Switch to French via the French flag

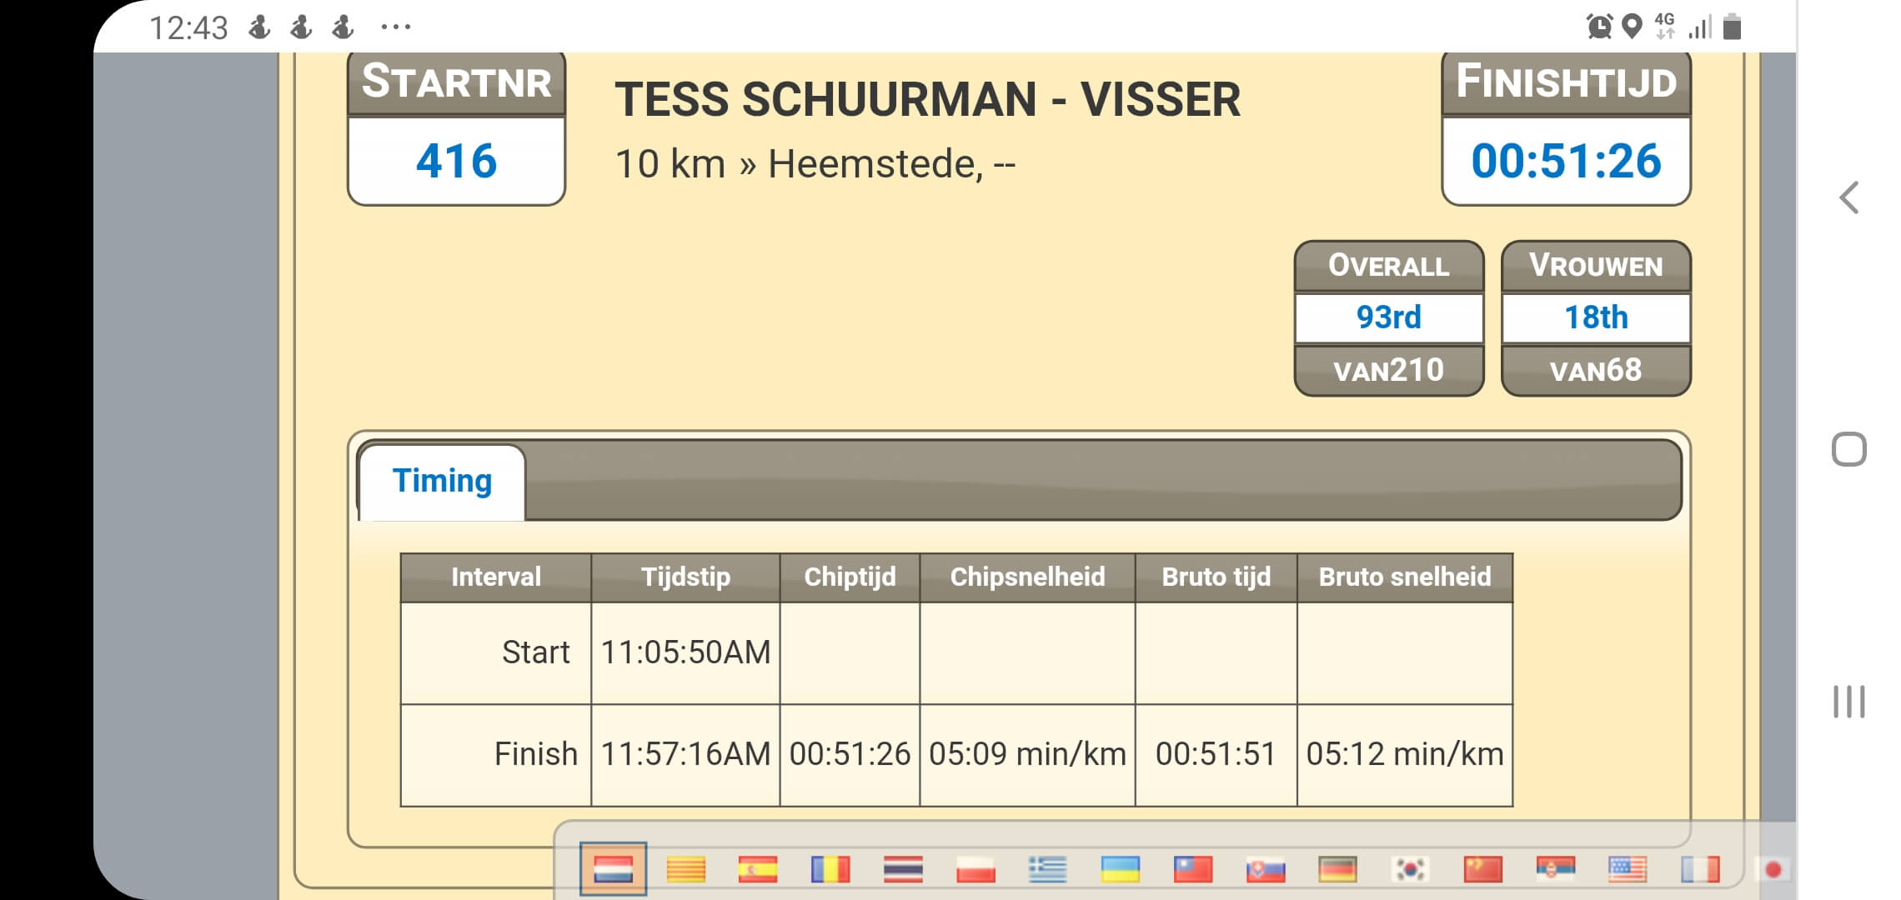pos(1700,869)
